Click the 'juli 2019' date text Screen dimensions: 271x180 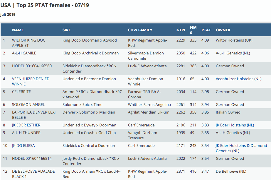[x=8, y=14]
